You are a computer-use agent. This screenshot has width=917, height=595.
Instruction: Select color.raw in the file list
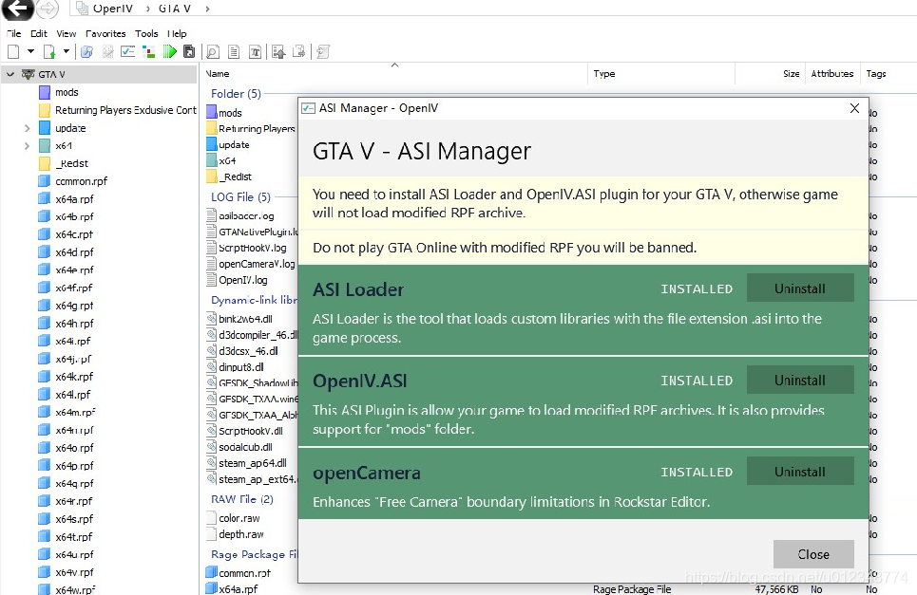coord(234,518)
